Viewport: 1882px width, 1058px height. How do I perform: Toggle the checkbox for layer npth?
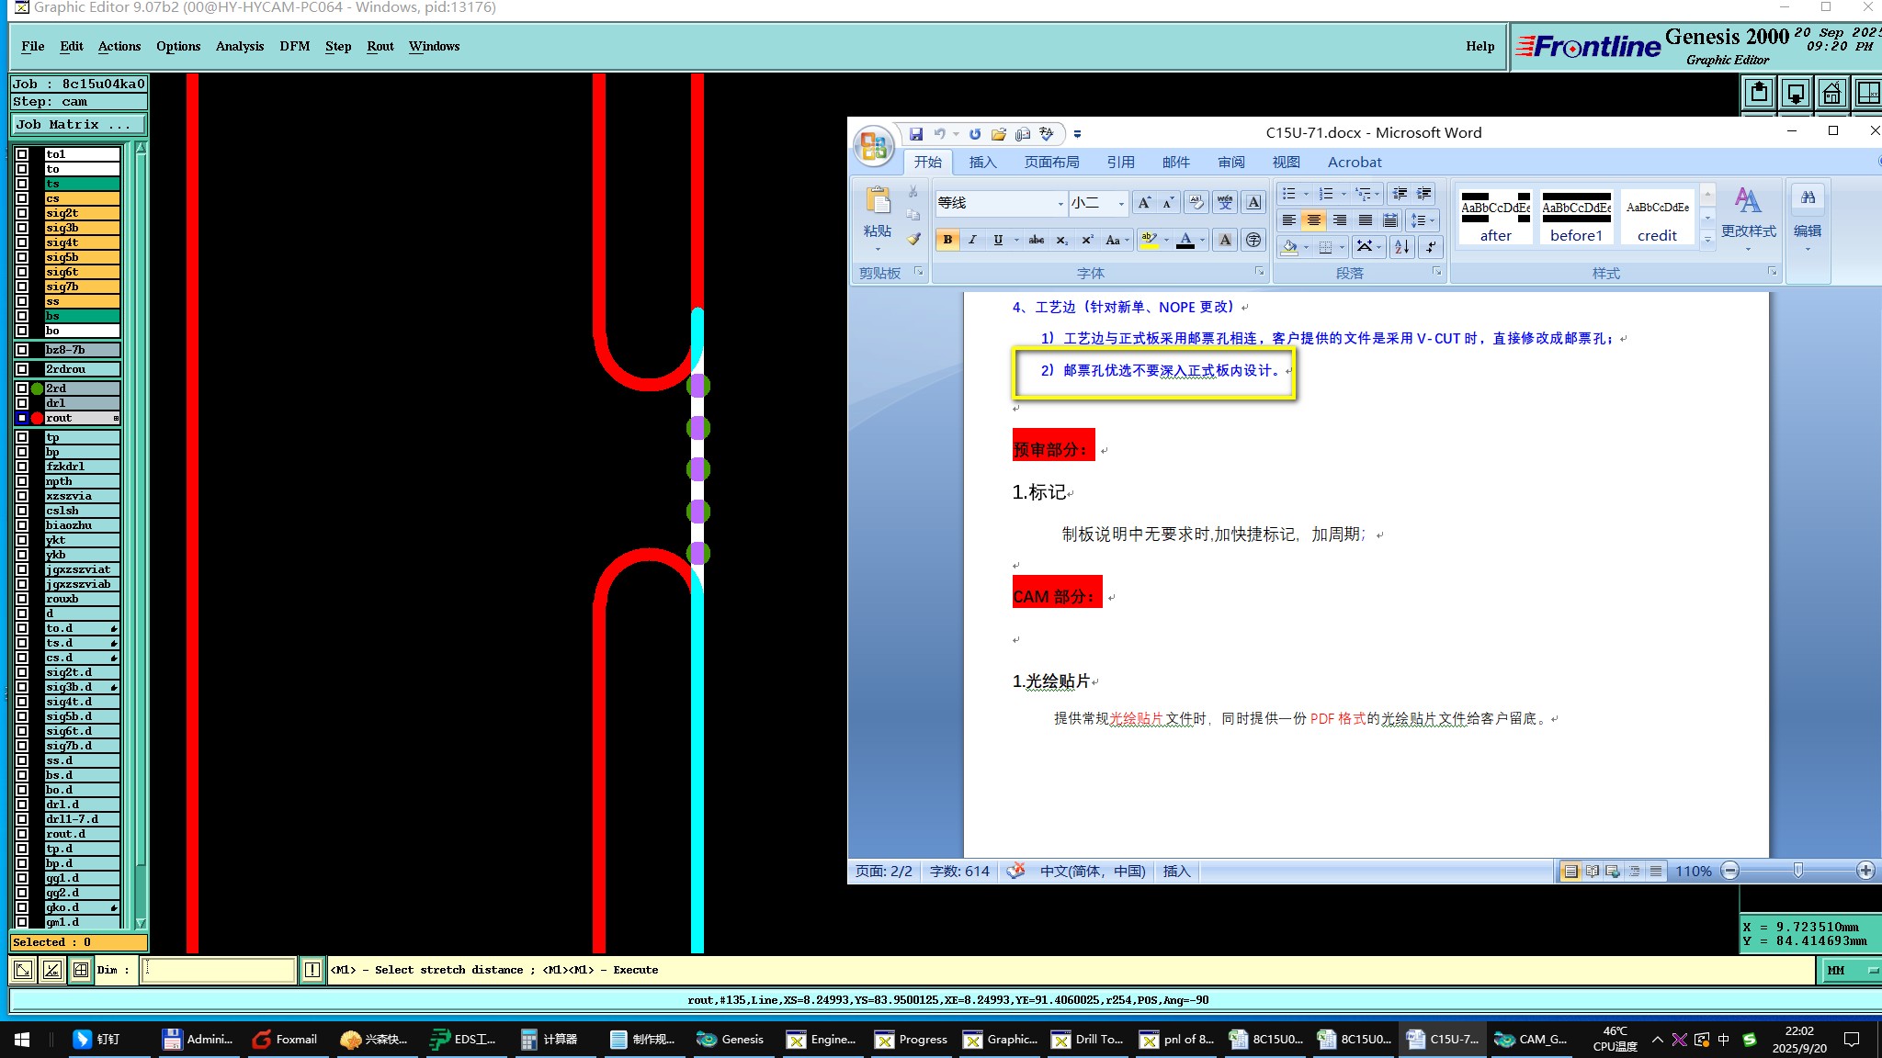[22, 481]
